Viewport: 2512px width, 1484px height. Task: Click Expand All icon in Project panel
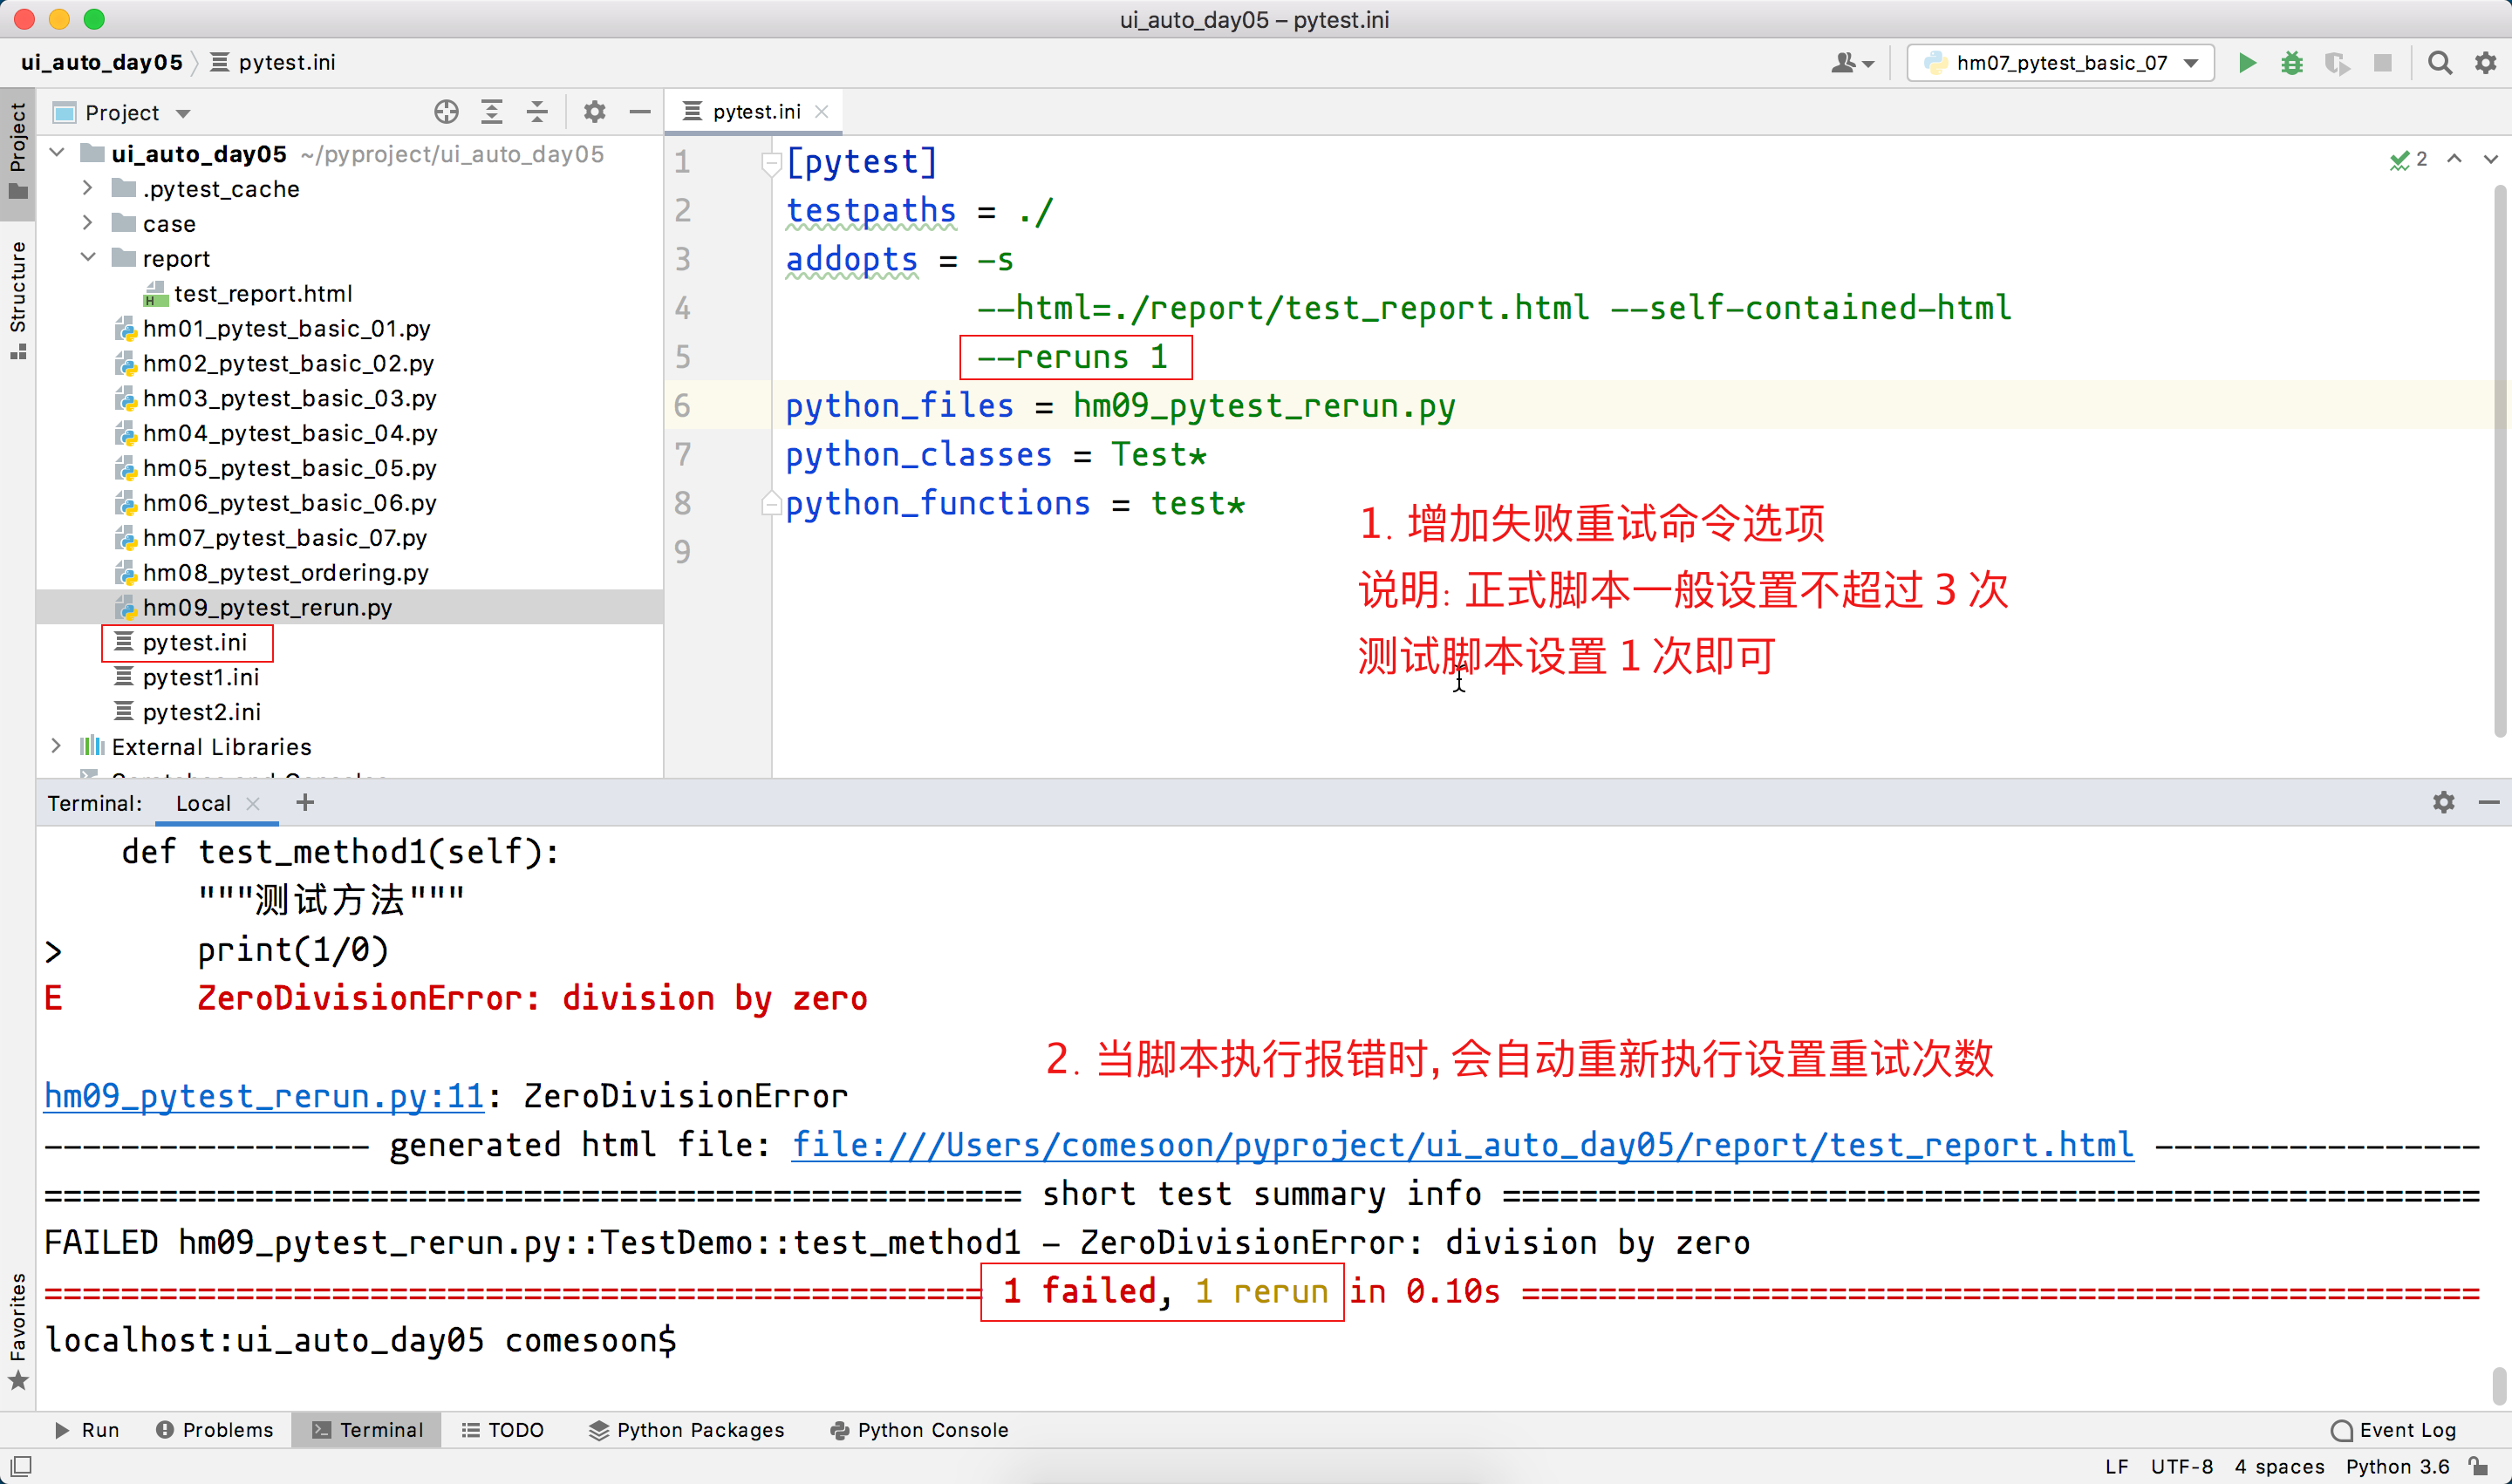pos(491,112)
